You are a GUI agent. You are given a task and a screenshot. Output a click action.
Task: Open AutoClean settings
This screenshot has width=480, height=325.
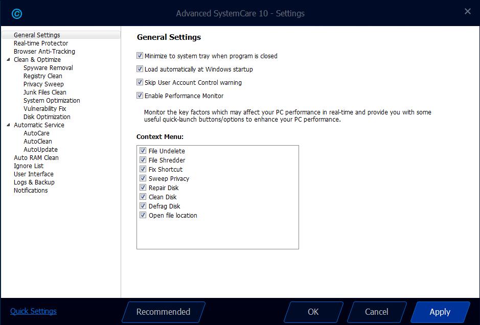[x=38, y=142]
